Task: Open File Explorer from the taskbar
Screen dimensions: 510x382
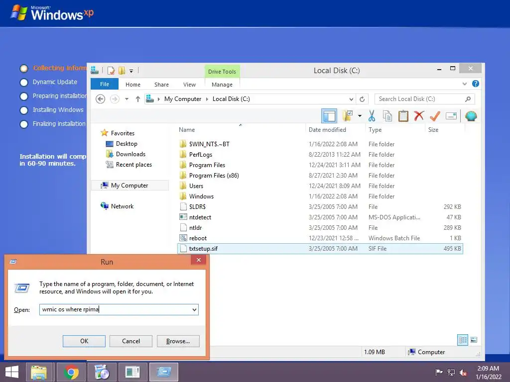Action: (x=39, y=372)
